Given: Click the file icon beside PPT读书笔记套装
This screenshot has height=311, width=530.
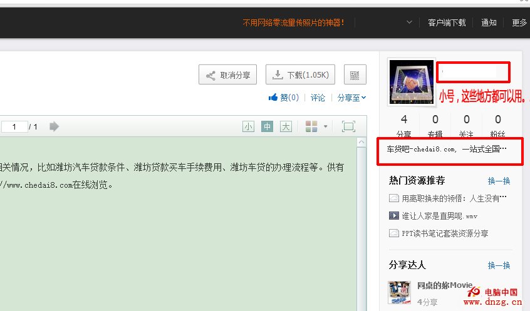Looking at the screenshot, I should pos(394,233).
